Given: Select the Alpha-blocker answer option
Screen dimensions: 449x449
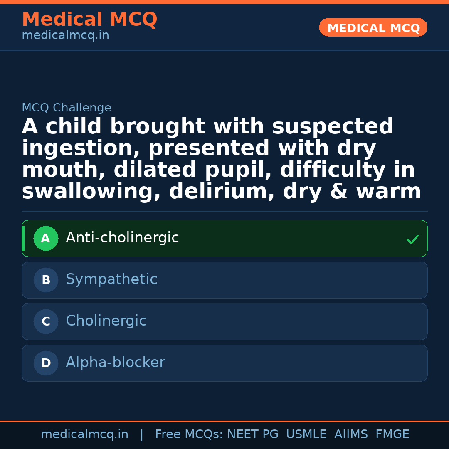Looking at the screenshot, I should click(x=115, y=363).
